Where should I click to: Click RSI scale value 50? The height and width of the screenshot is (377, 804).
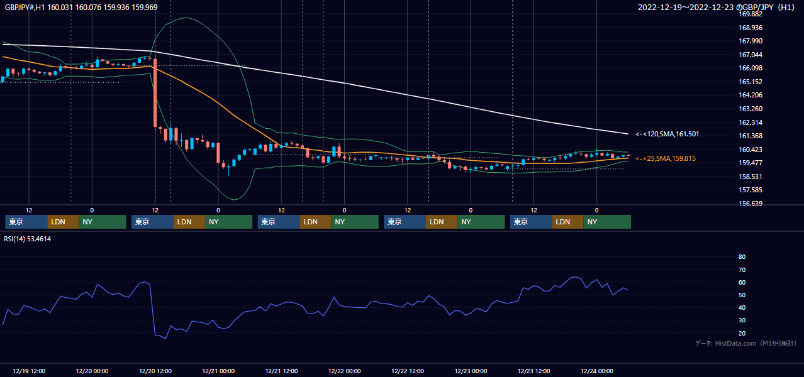click(x=742, y=295)
